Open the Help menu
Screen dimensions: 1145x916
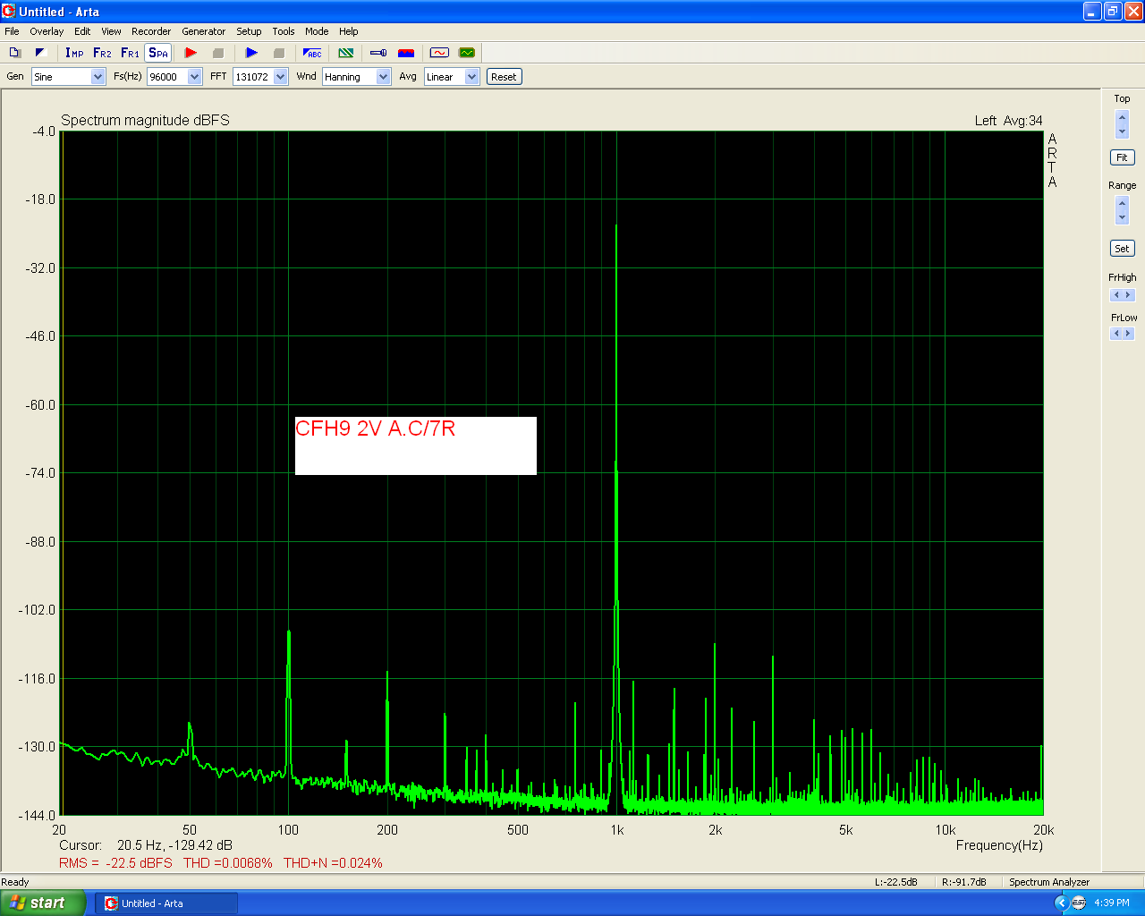(349, 31)
